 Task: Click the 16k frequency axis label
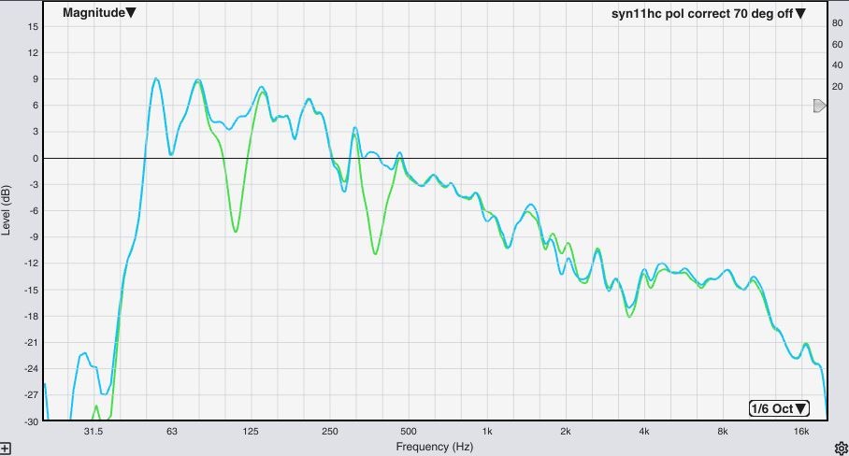(801, 431)
